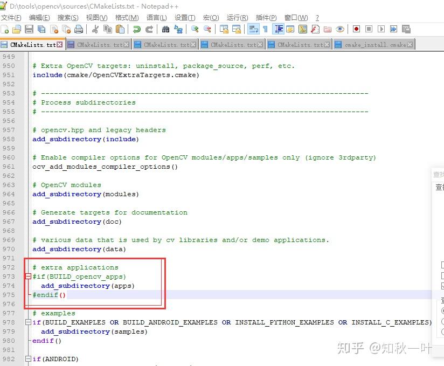Switch to the cmake_install.cmake tab
Image resolution: width=444 pixels, height=366 pixels.
click(374, 45)
